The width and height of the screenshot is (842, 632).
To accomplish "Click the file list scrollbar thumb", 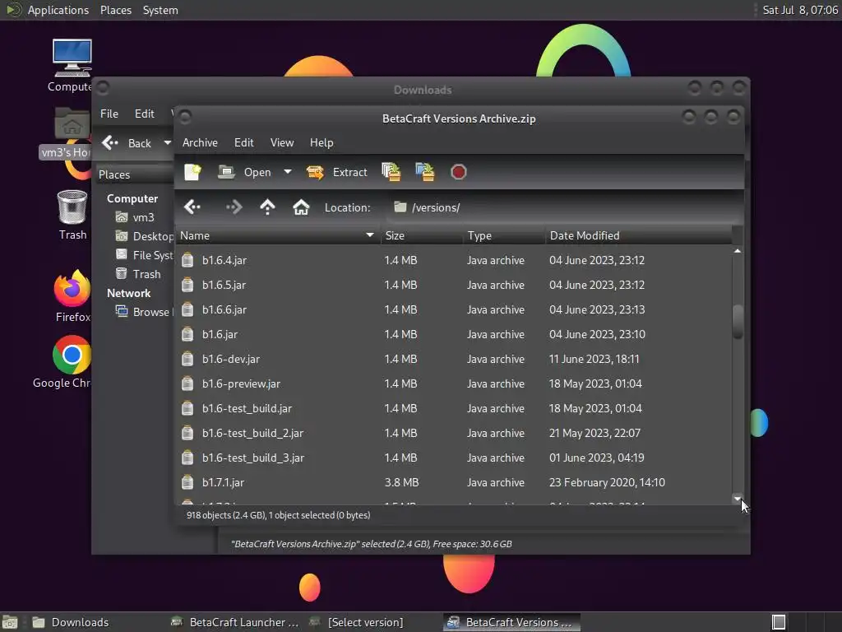I will (738, 322).
